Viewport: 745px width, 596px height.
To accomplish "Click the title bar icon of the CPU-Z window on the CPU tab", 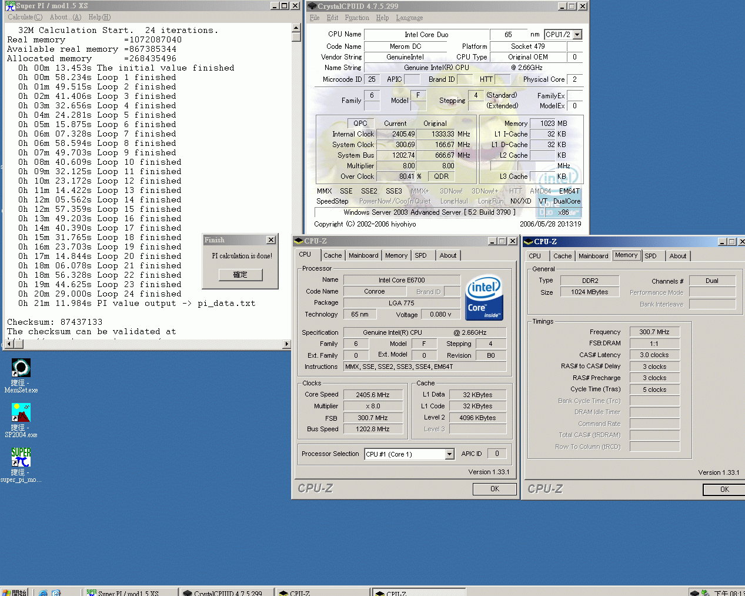I will point(298,241).
